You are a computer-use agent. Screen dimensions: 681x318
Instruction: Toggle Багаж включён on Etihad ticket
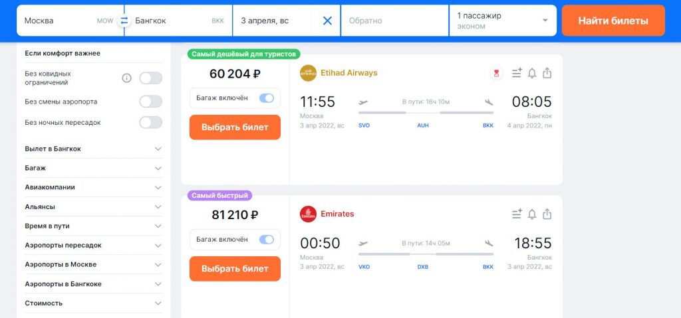pyautogui.click(x=267, y=98)
